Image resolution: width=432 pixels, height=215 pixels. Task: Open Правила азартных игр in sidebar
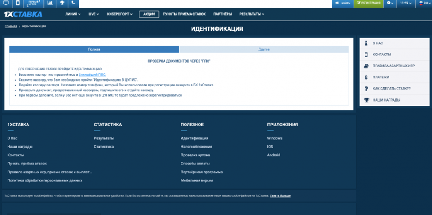pos(394,66)
